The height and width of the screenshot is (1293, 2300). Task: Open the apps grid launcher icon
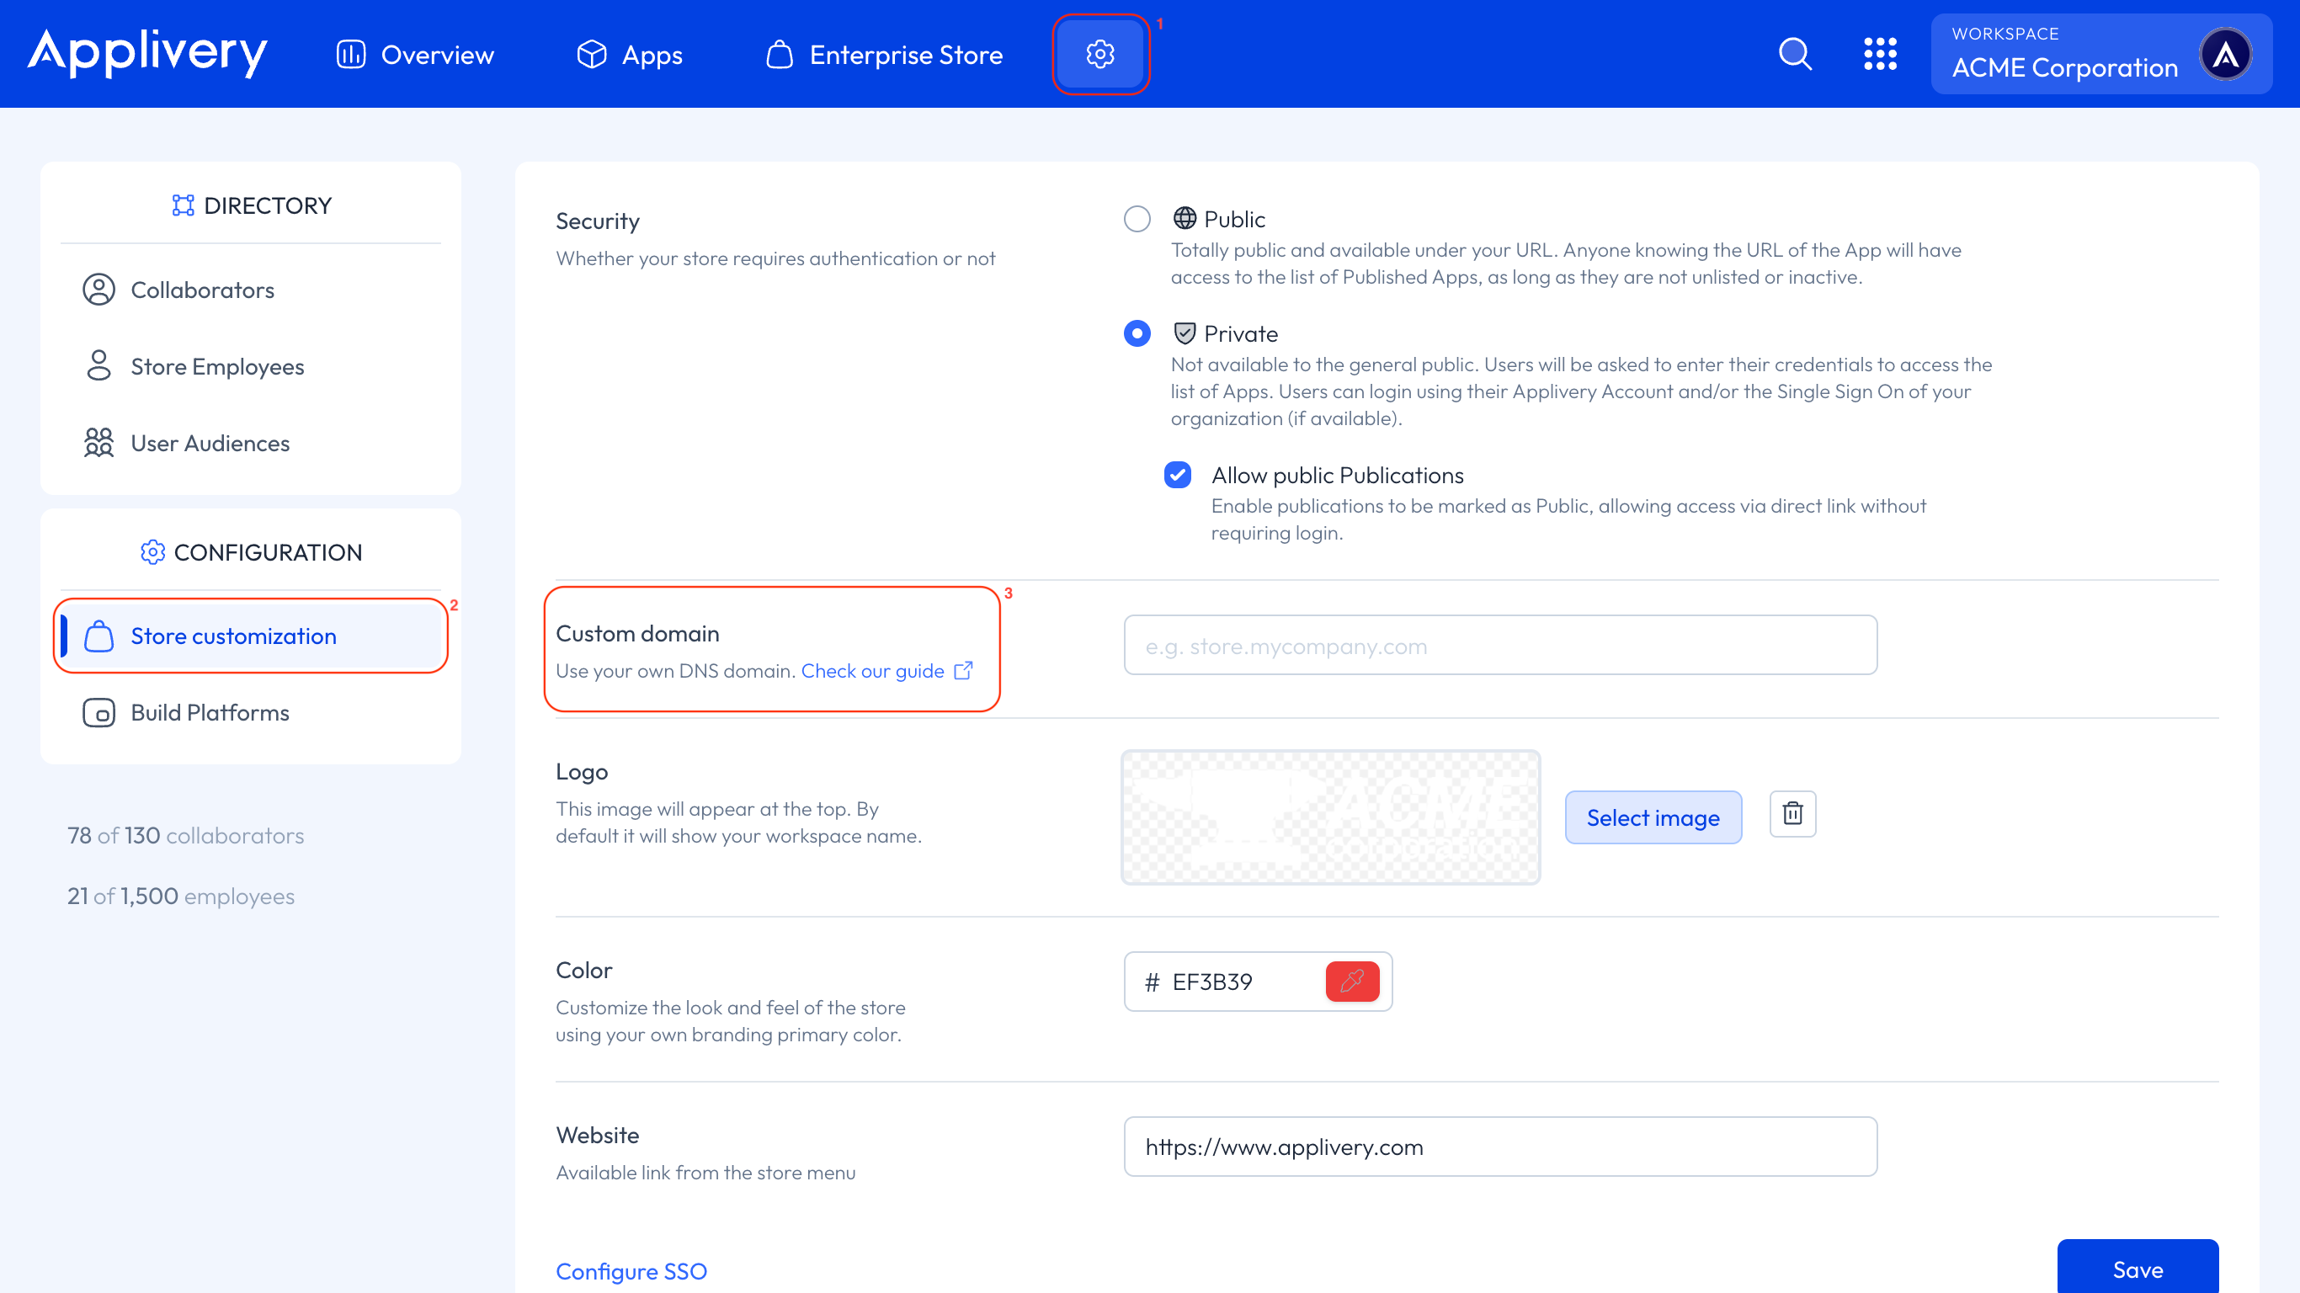(x=1879, y=54)
